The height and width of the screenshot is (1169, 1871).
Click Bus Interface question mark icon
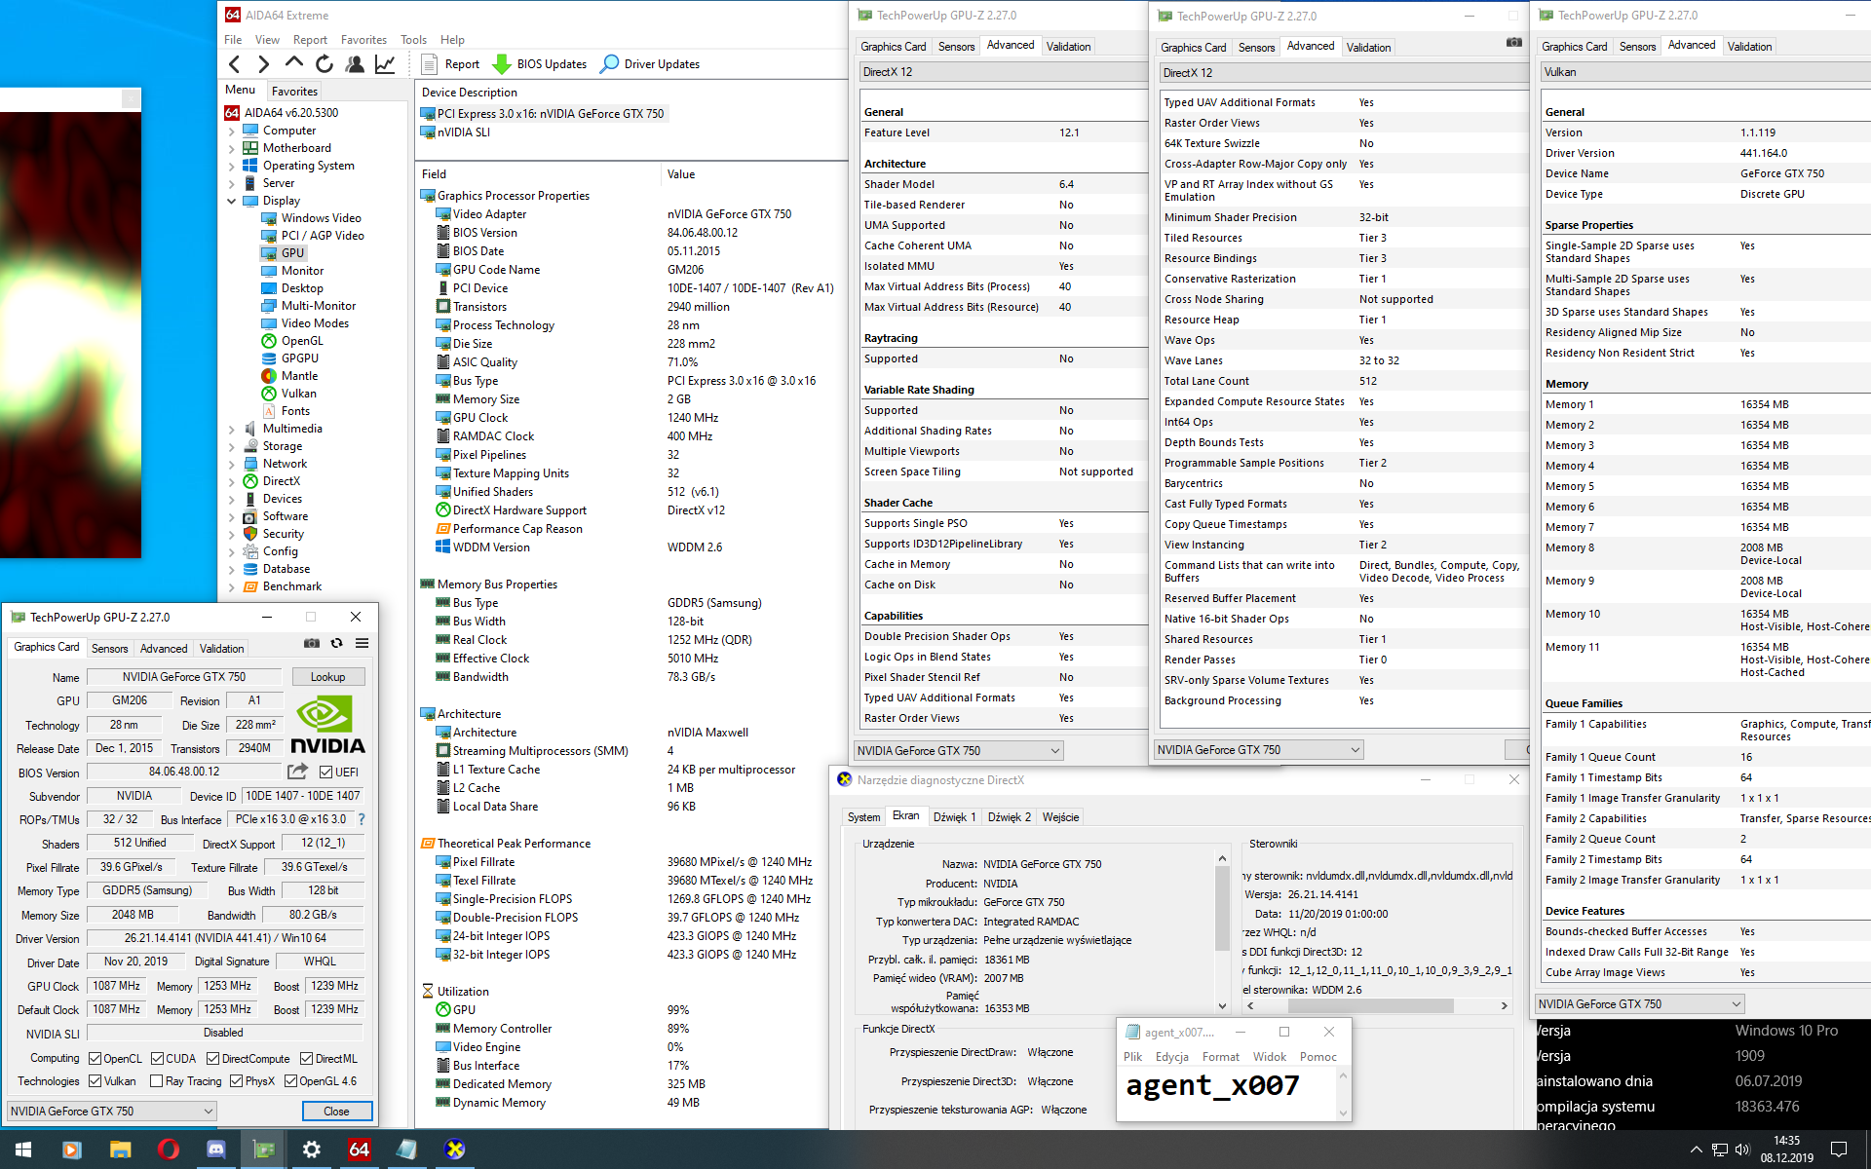[x=362, y=819]
